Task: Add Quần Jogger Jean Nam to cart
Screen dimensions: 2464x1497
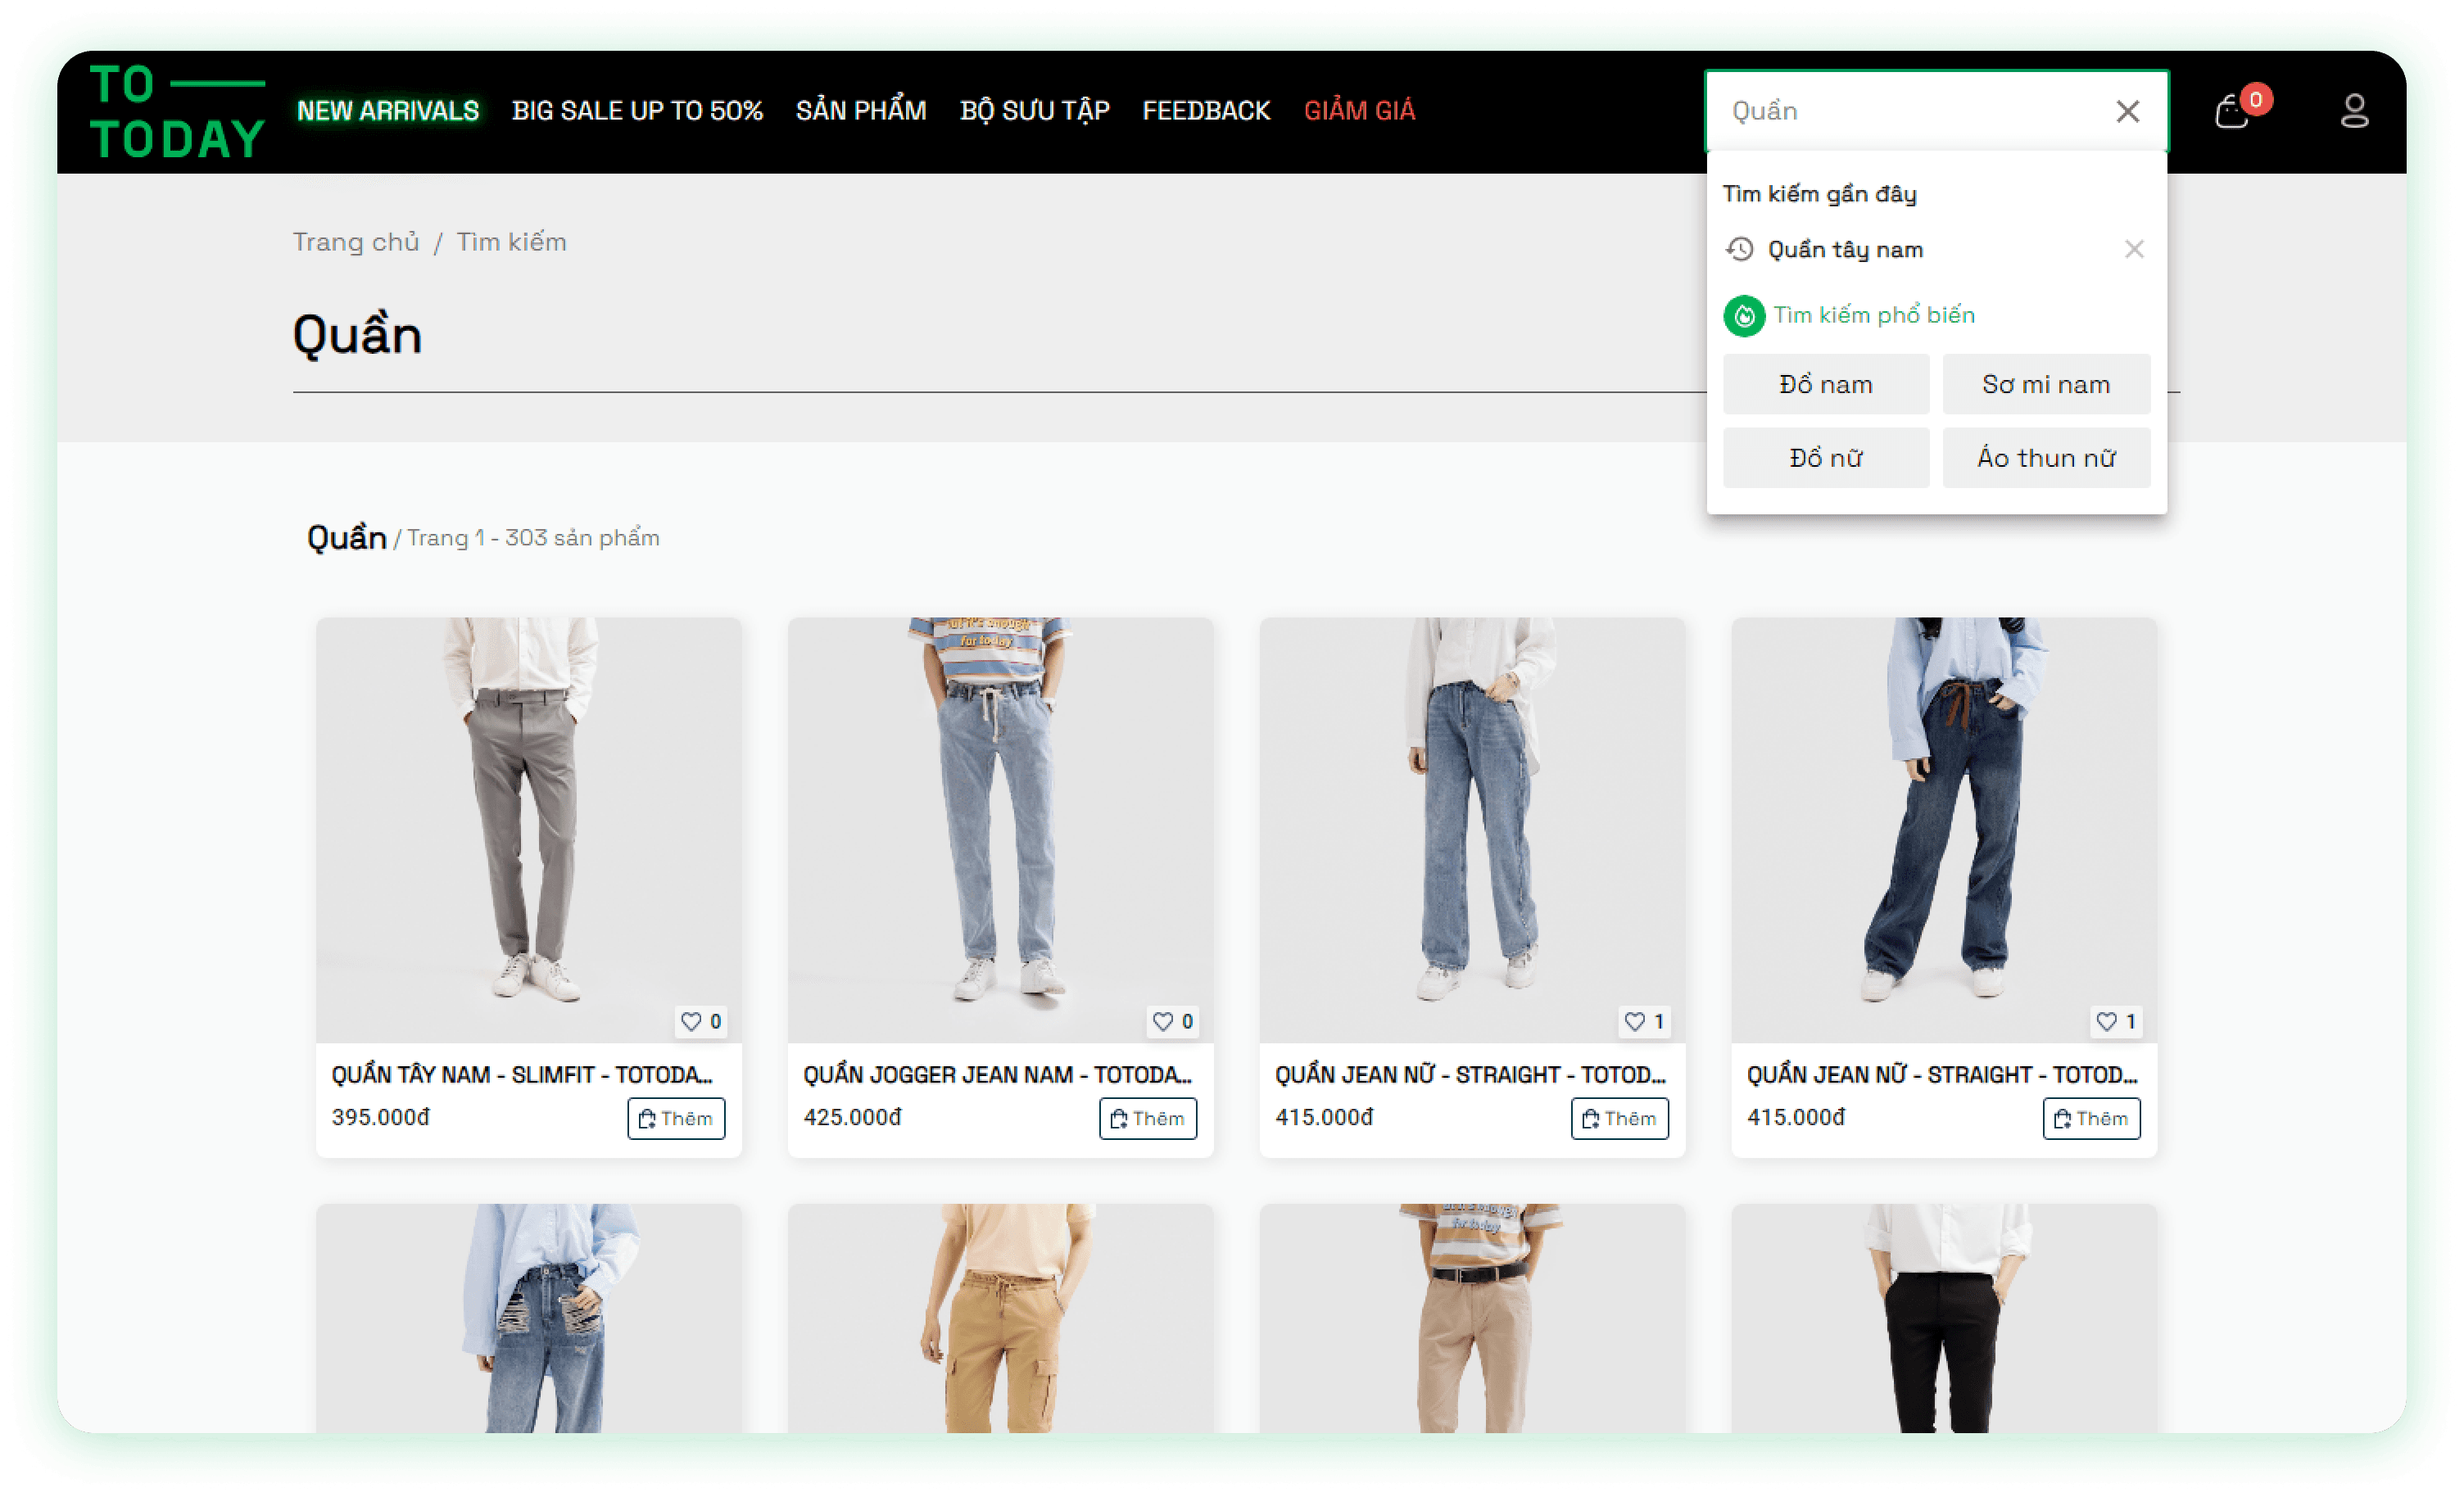Action: click(1148, 1118)
